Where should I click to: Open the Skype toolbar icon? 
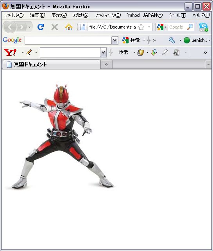point(204,27)
